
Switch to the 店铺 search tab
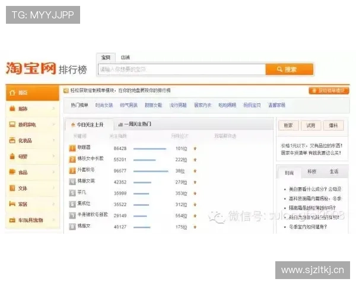point(125,58)
